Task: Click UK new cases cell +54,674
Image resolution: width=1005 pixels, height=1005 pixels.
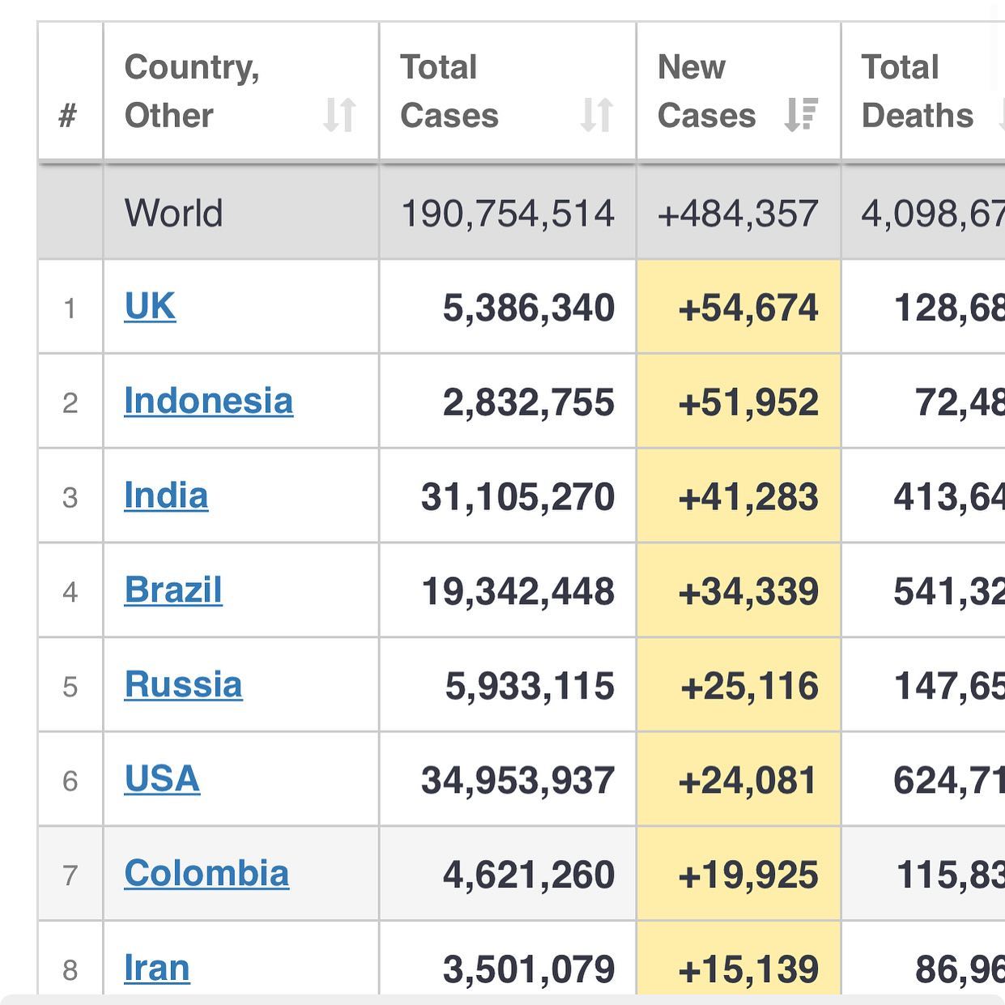Action: 747,309
